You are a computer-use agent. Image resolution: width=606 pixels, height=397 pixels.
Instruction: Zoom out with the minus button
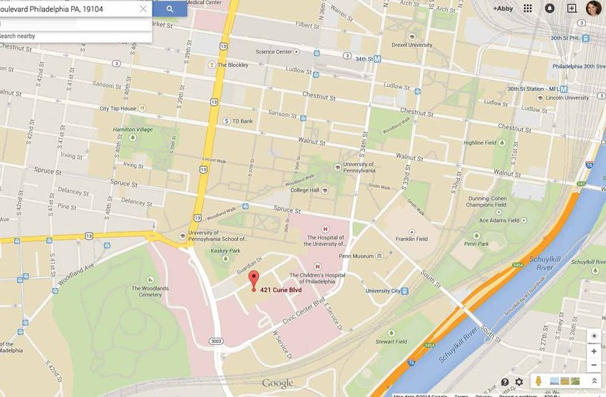594,365
